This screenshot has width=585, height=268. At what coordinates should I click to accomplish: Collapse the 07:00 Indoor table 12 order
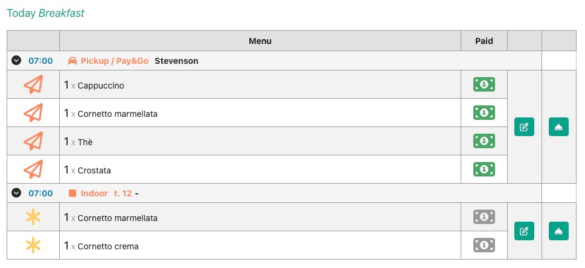16,193
